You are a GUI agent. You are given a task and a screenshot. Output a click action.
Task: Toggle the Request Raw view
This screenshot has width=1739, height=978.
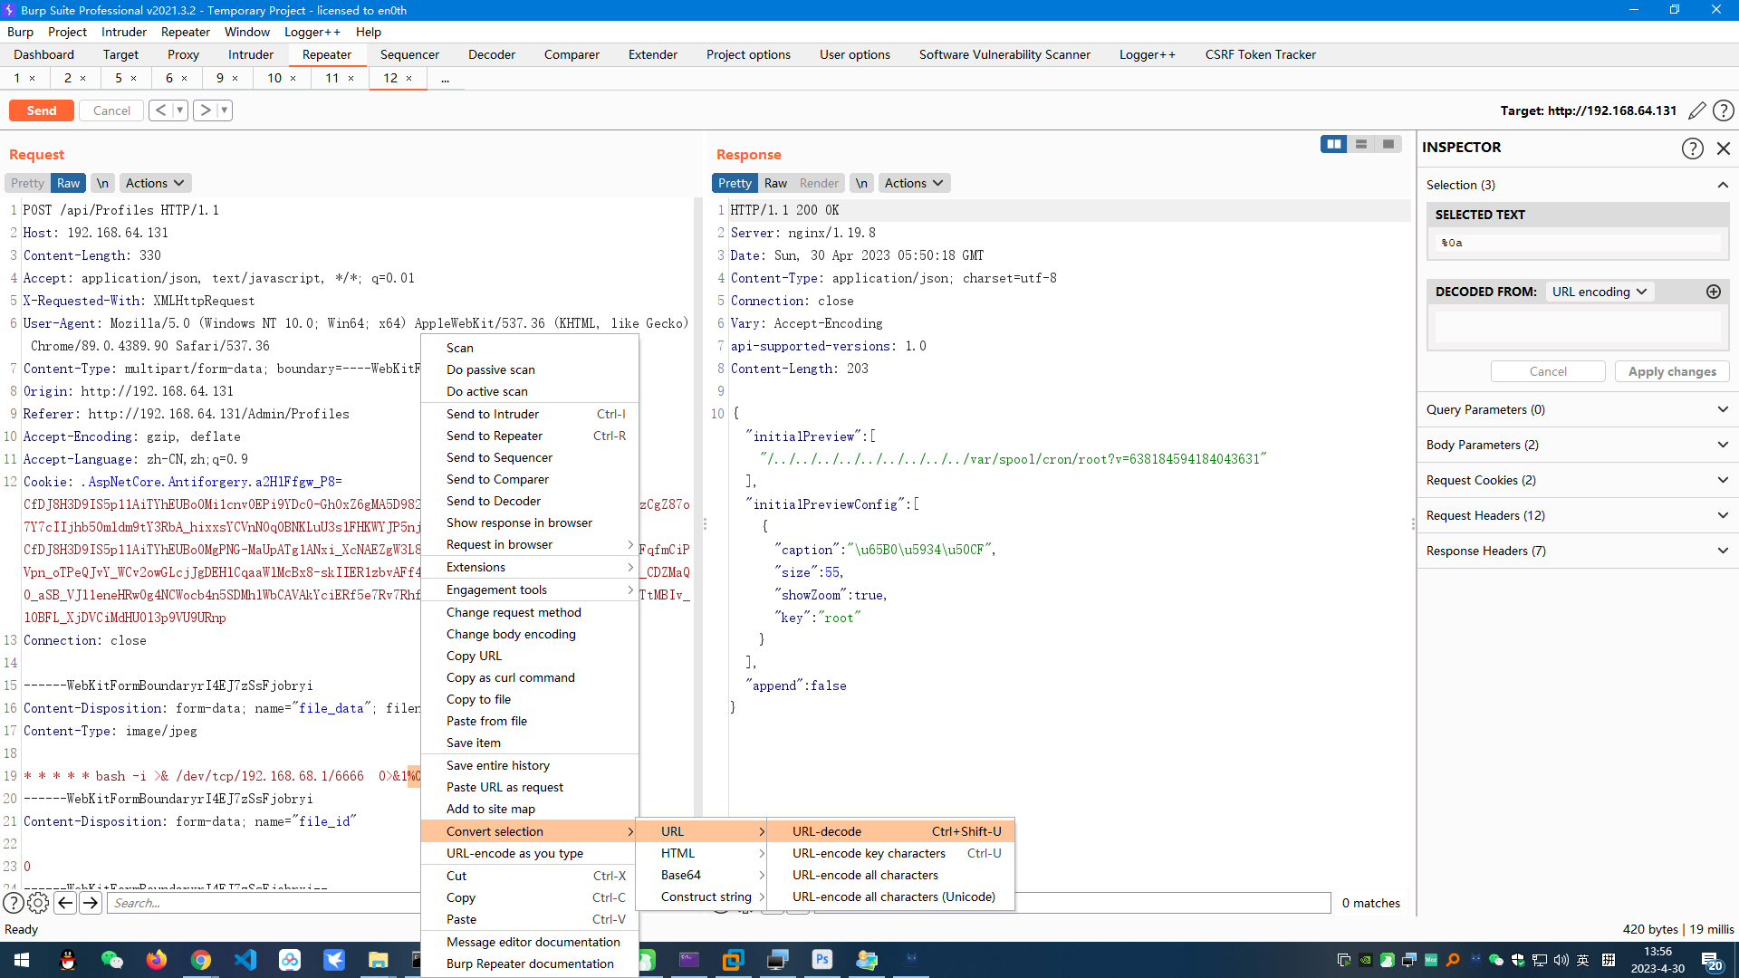(x=68, y=183)
